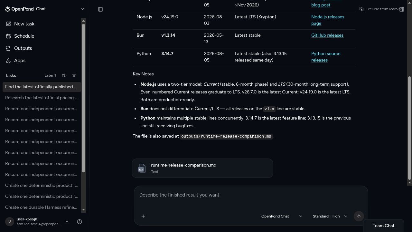Viewport: 412px width, 232px height.
Task: Send the message with the arrow button
Action: pyautogui.click(x=359, y=216)
